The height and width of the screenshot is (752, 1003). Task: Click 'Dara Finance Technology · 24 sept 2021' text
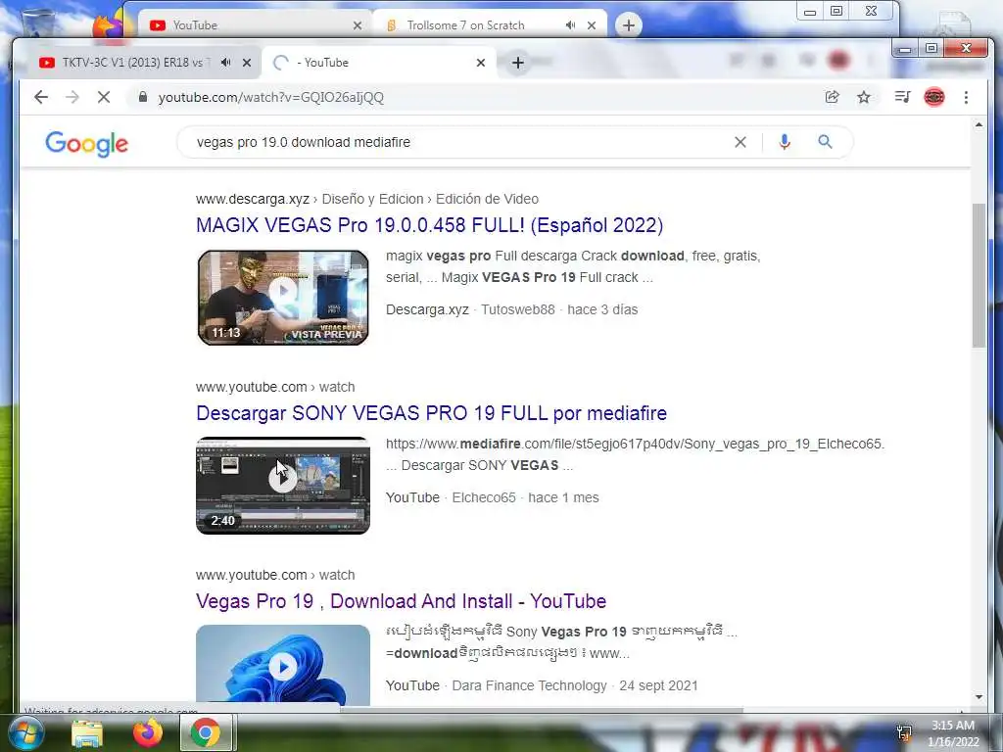[574, 685]
